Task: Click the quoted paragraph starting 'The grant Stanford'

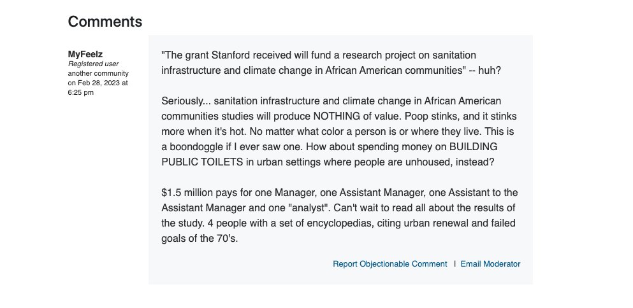Action: [331, 62]
